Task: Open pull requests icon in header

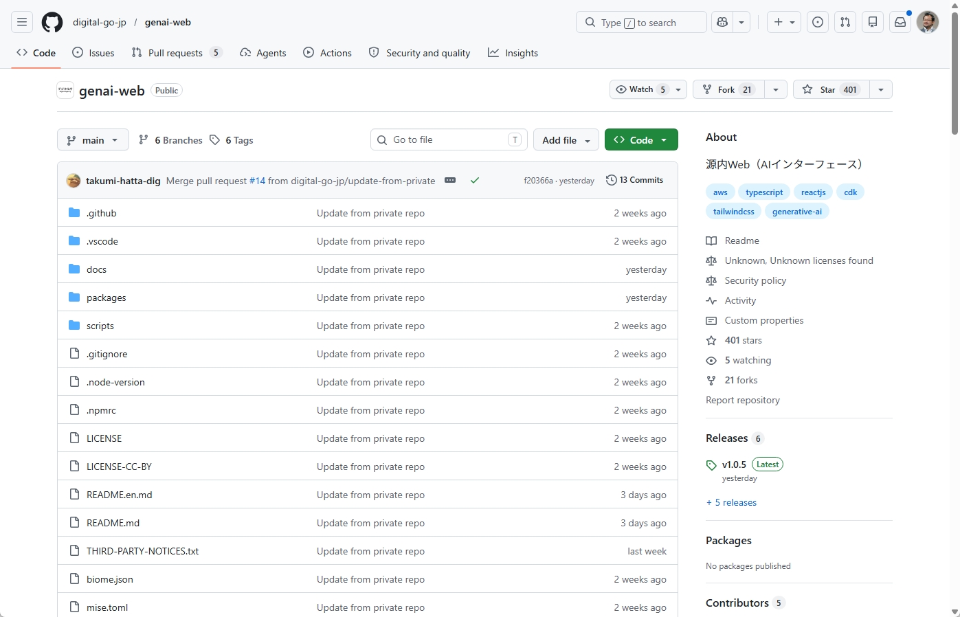Action: click(x=845, y=22)
